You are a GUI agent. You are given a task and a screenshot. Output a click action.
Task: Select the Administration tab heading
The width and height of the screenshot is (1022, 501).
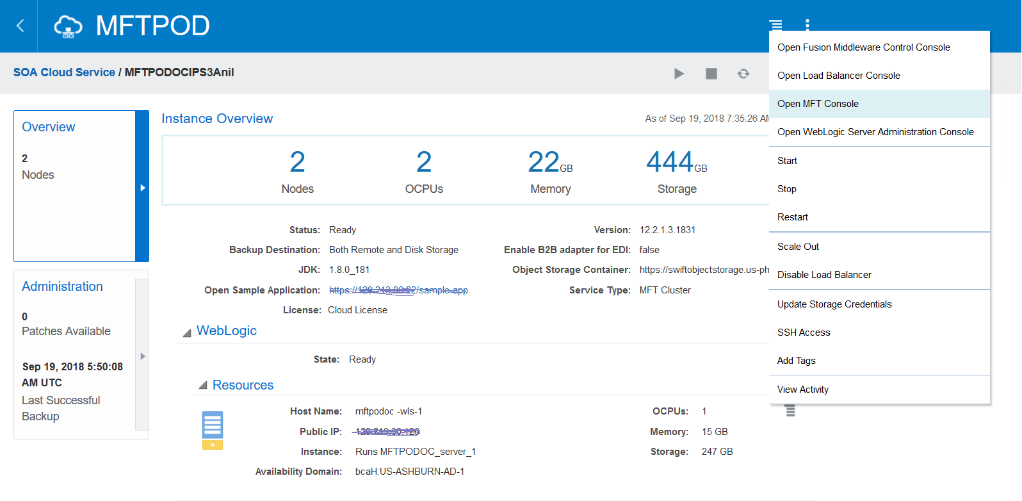point(62,286)
